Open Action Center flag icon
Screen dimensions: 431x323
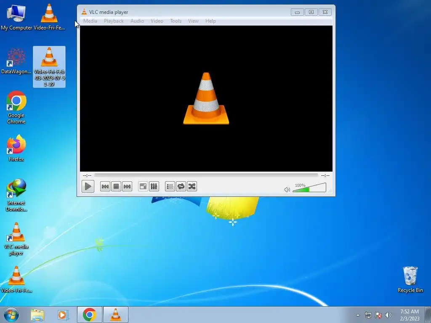(x=378, y=315)
